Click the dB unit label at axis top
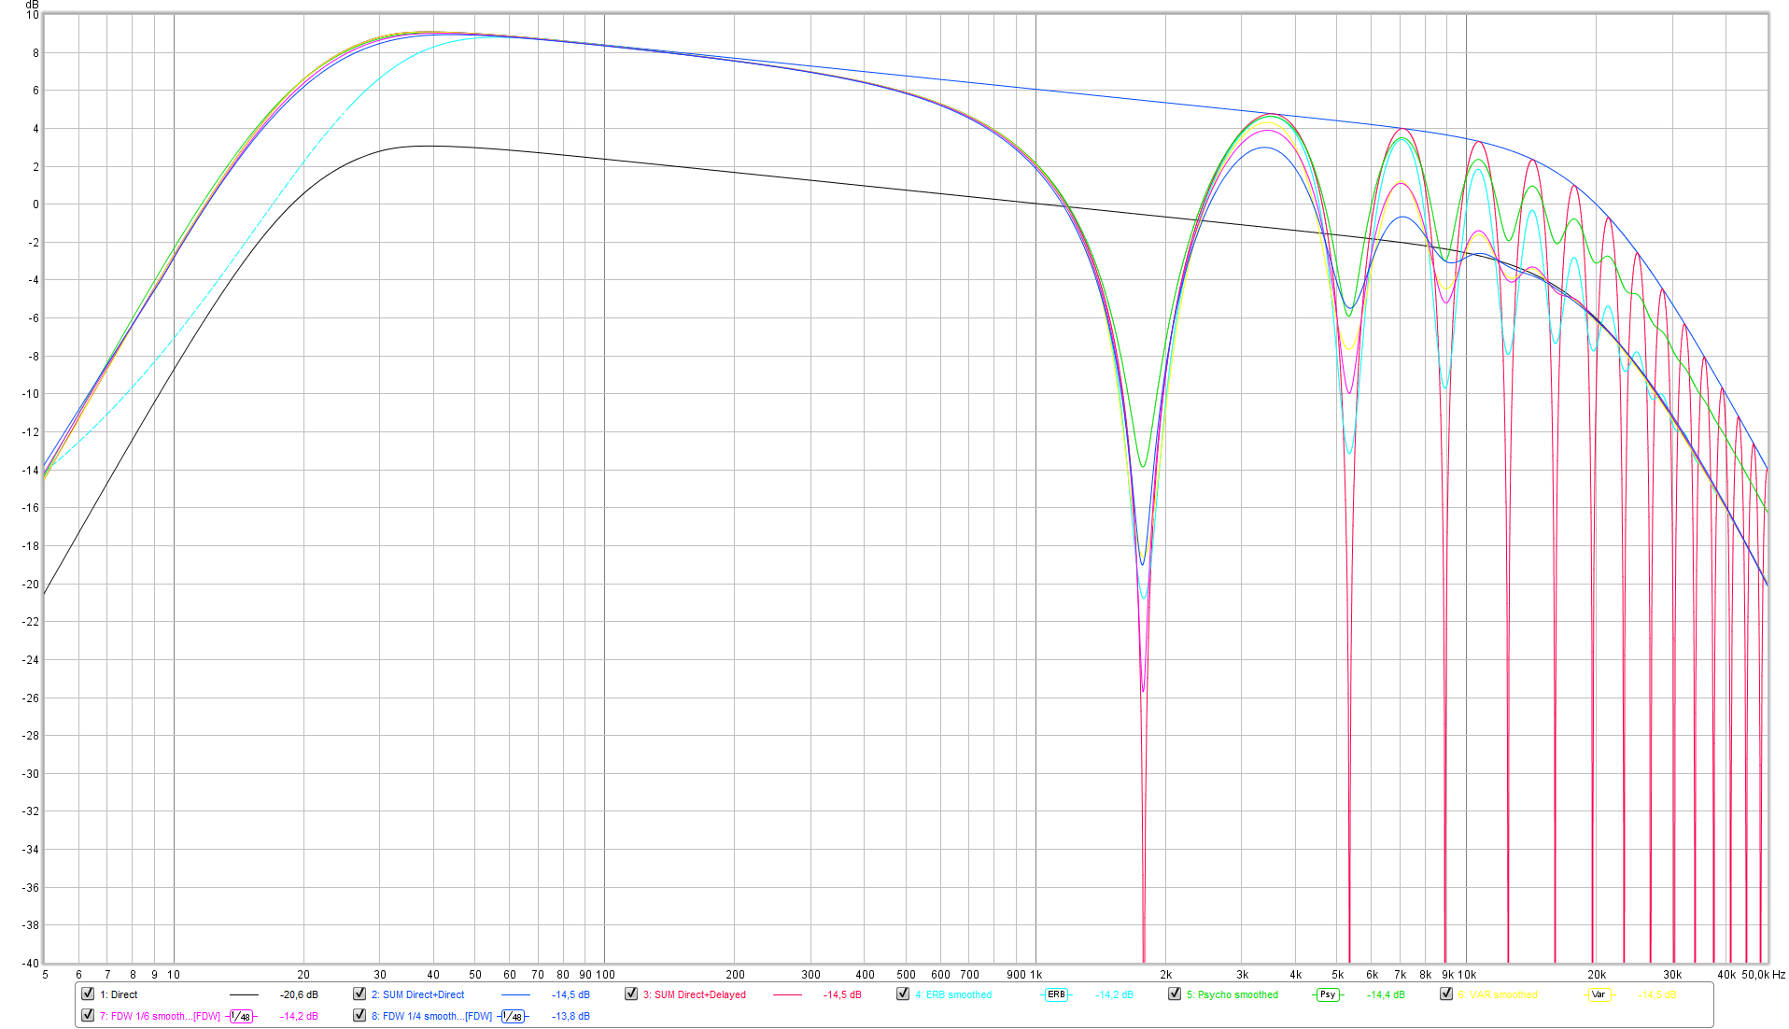The height and width of the screenshot is (1029, 1789). click(32, 5)
